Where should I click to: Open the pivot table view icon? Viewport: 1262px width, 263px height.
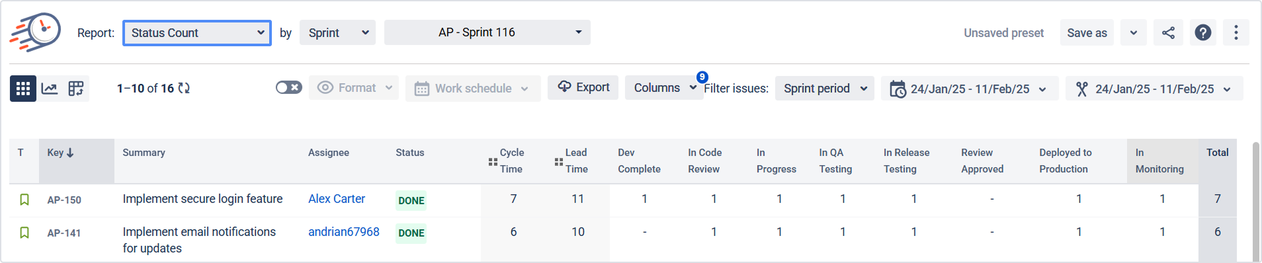pyautogui.click(x=76, y=89)
